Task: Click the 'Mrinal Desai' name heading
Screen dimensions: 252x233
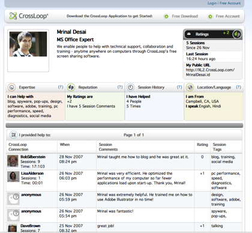Action: pyautogui.click(x=71, y=32)
